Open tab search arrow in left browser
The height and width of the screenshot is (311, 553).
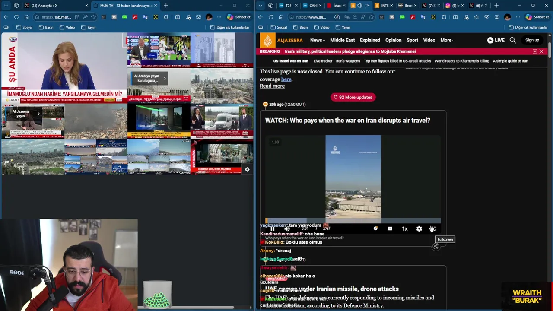coord(6,6)
